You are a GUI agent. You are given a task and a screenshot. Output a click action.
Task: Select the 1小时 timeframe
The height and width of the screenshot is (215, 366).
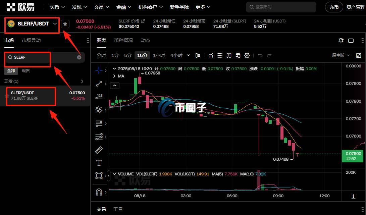point(159,55)
